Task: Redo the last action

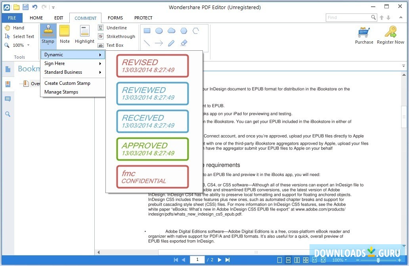Action: coord(44,7)
